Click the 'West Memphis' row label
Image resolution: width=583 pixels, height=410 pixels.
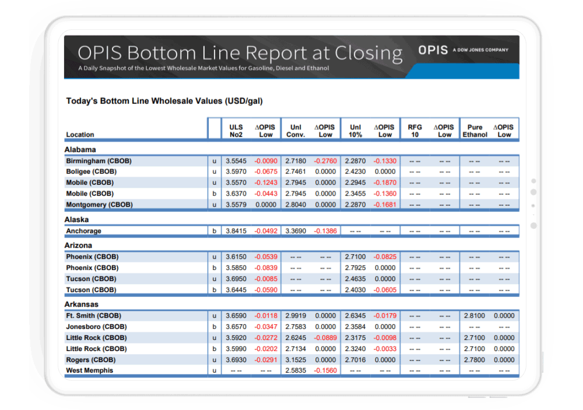tap(90, 370)
